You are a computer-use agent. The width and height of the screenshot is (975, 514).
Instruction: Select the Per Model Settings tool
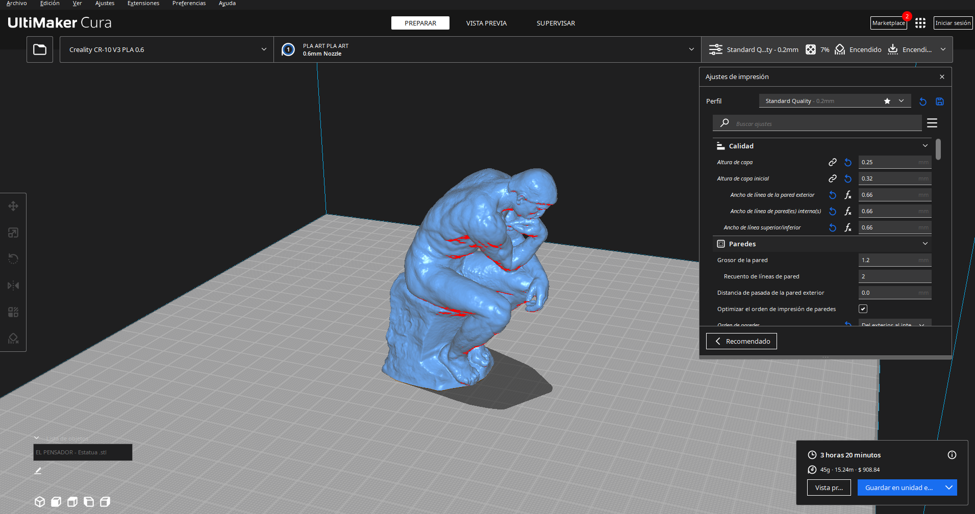(13, 312)
